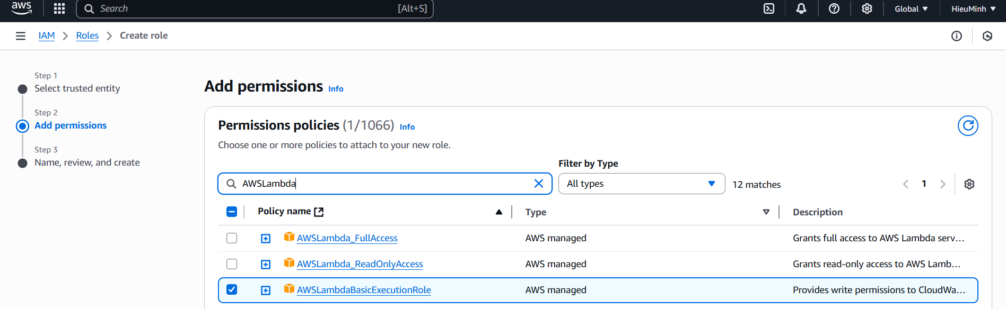The image size is (1006, 309).
Task: Open console settings gear in top bar
Action: tap(867, 8)
